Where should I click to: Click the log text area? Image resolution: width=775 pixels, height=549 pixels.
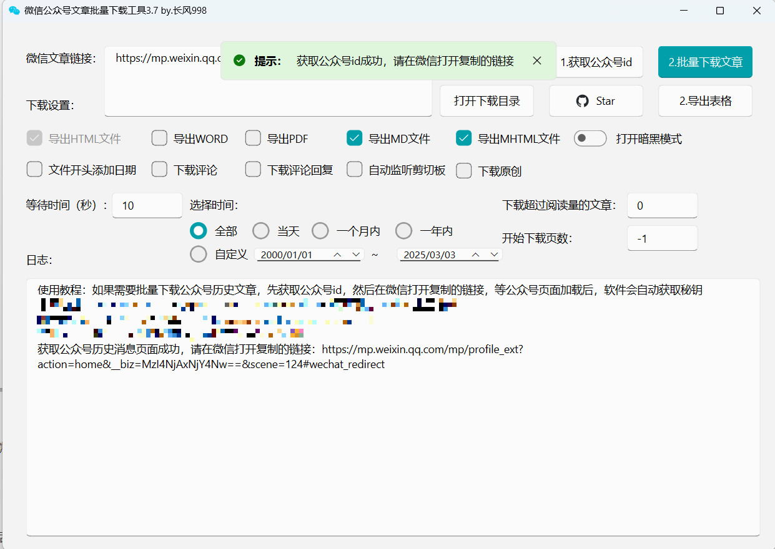coord(393,407)
